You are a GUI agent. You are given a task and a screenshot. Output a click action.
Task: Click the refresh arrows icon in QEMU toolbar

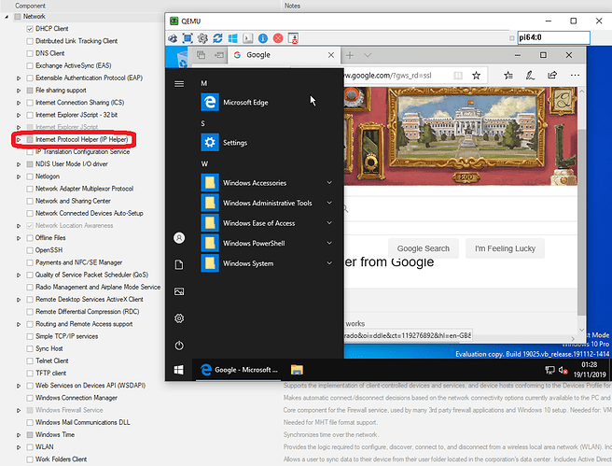pyautogui.click(x=217, y=38)
